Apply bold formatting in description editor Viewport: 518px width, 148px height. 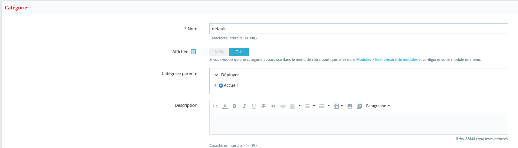click(x=234, y=106)
